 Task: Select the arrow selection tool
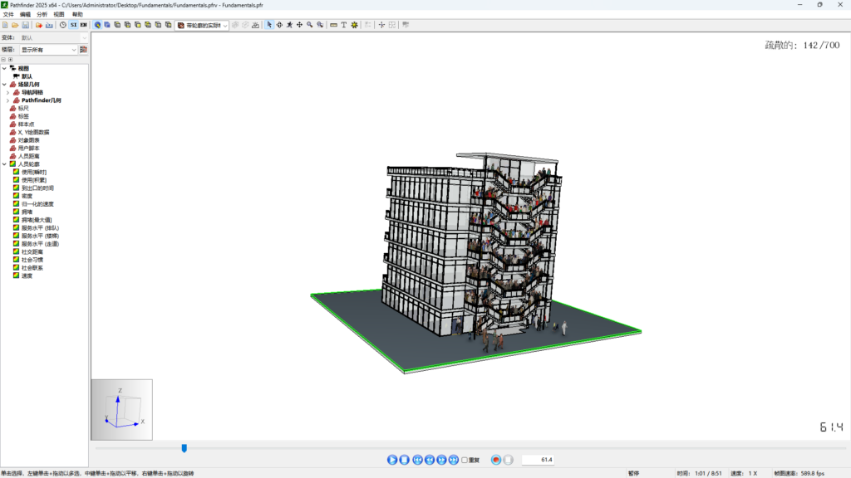(268, 25)
